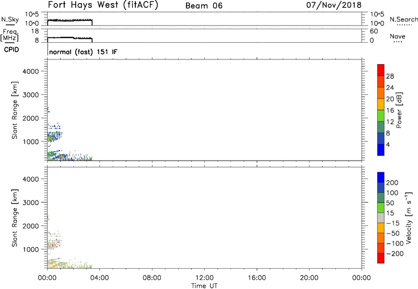The height and width of the screenshot is (289, 418).
Task: Pick the Velocity colorbar segment between 50 and 100
Action: [381, 198]
